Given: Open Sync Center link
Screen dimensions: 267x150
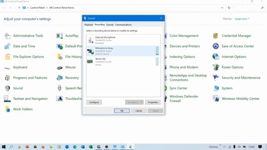Looking at the screenshot, I should coord(178,88).
